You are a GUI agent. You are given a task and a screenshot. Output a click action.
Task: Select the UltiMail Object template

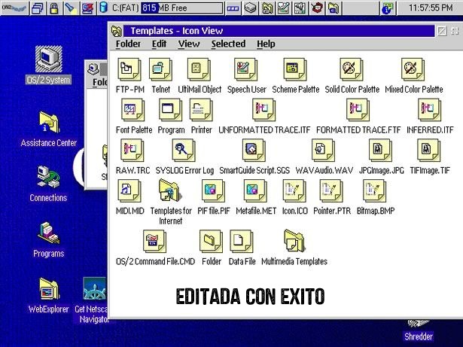pos(199,69)
